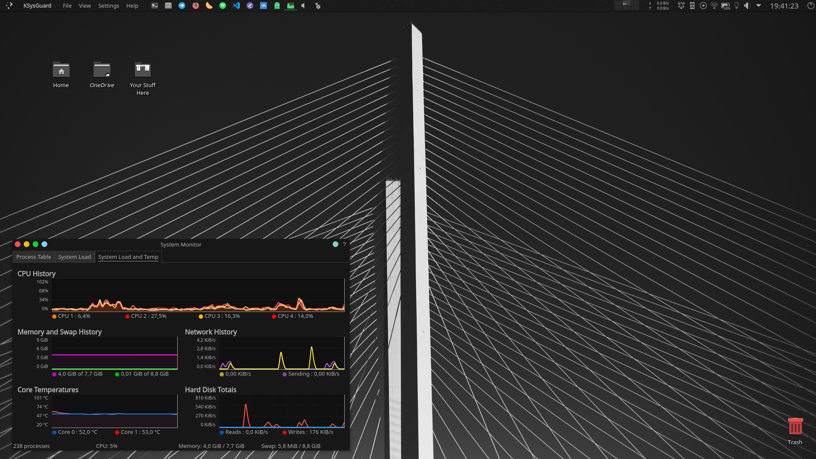Open the blue waveform app icon in the panel
The width and height of the screenshot is (816, 459).
[x=263, y=6]
